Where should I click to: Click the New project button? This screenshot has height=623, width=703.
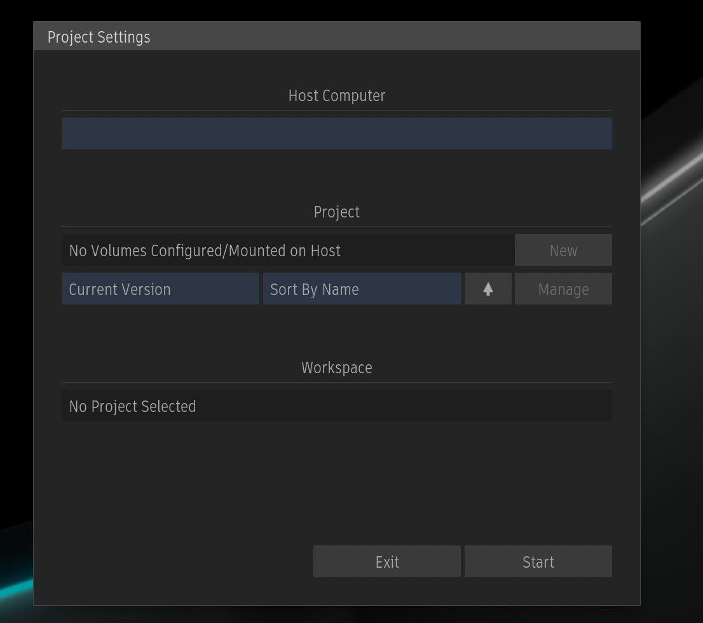pyautogui.click(x=563, y=250)
